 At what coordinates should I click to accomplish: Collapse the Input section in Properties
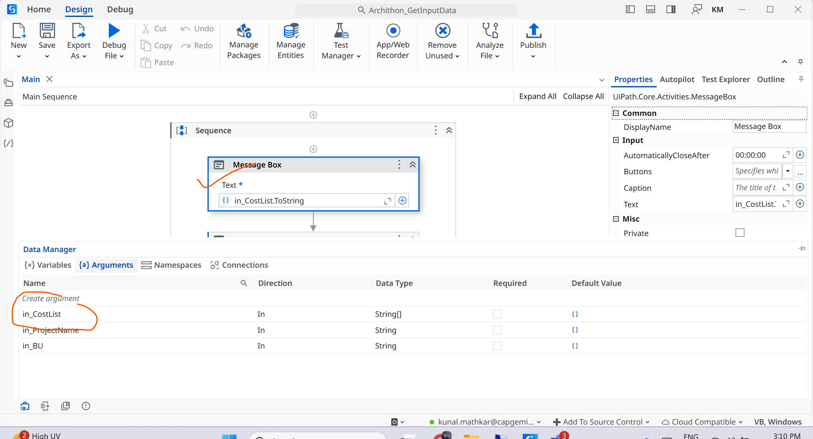point(616,140)
